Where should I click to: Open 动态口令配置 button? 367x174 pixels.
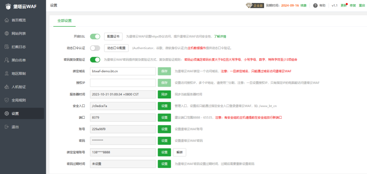click(116, 48)
